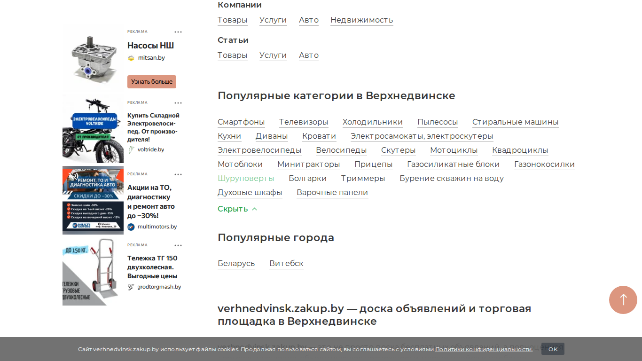
Task: Go to the Холодильники category
Action: [373, 122]
